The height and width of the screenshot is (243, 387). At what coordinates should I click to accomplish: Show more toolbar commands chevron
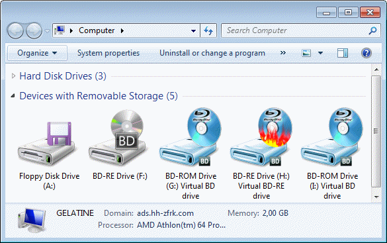coord(283,52)
